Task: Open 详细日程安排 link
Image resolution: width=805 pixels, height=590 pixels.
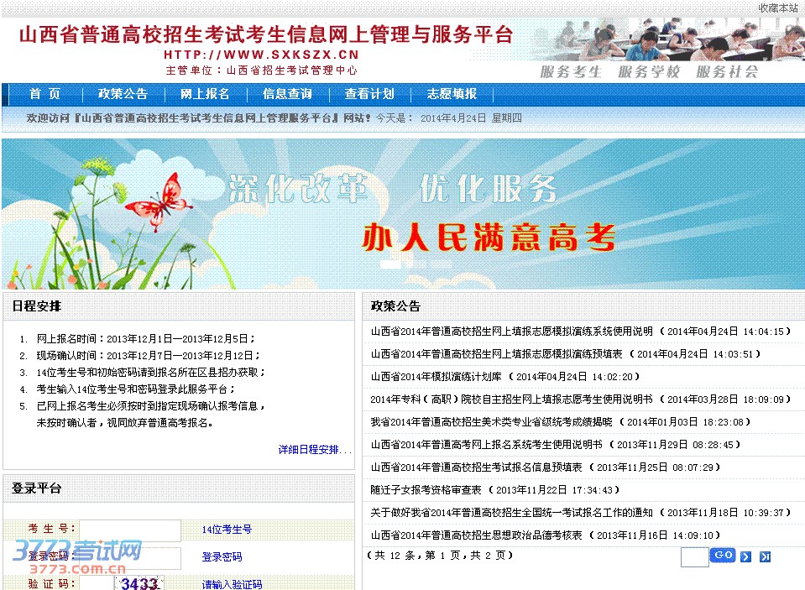Action: point(315,450)
